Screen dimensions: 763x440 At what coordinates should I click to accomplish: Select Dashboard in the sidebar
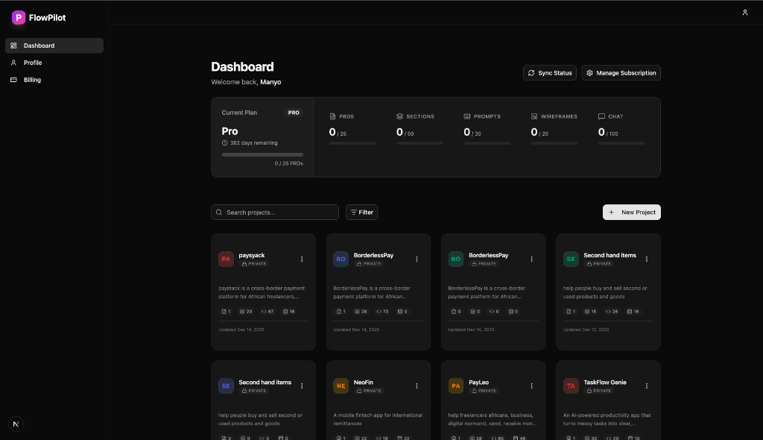(x=39, y=45)
